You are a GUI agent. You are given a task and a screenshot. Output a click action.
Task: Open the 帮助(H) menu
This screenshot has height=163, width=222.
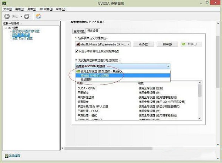(61, 9)
